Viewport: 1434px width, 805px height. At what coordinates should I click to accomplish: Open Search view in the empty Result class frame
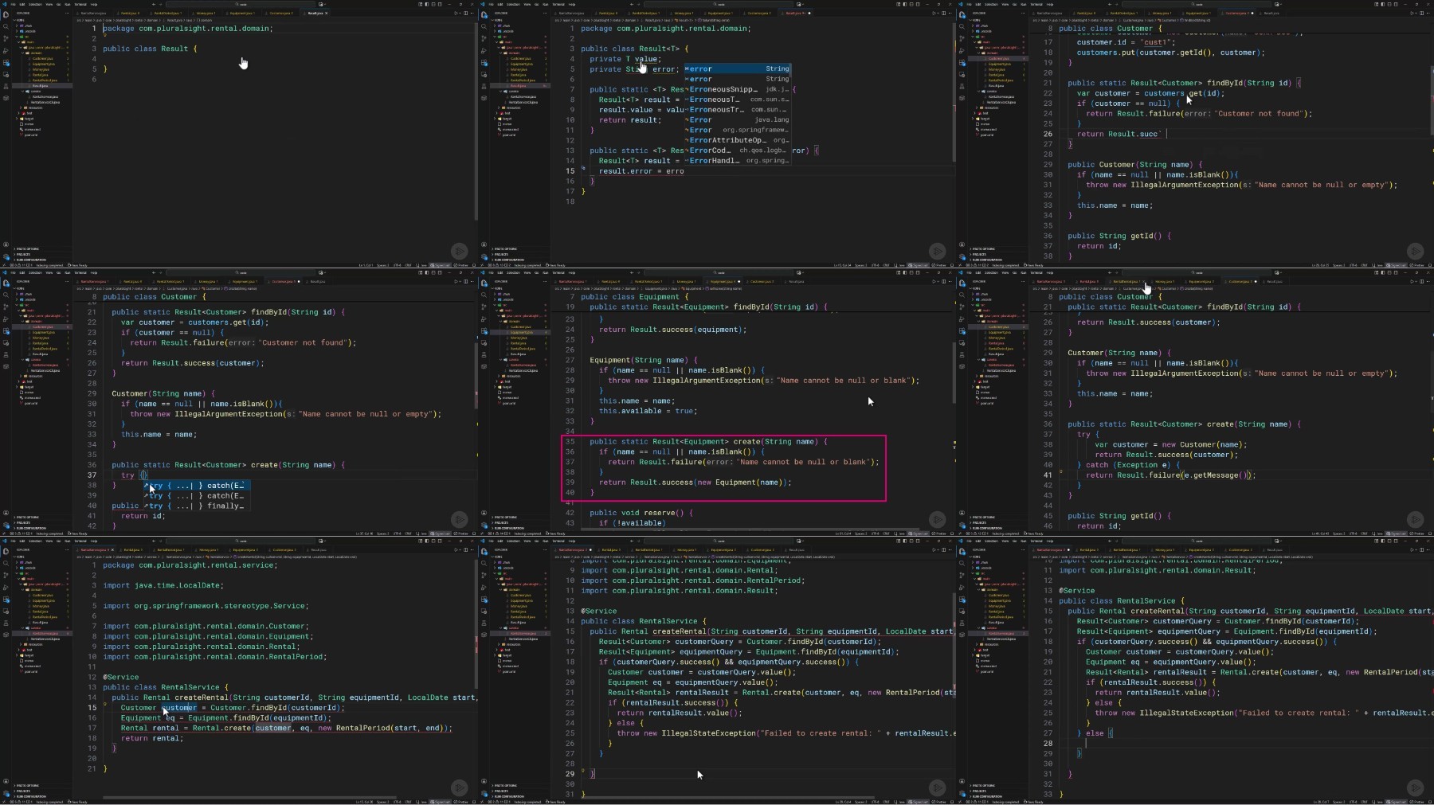(x=6, y=26)
